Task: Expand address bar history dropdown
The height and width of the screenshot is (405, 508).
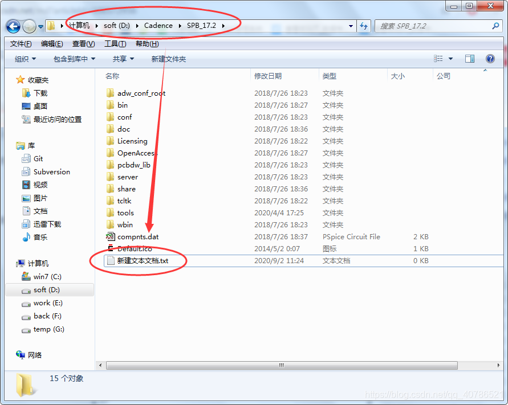Action: coord(351,26)
